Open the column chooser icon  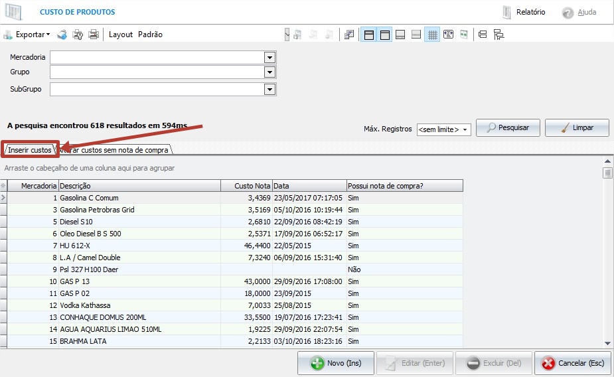pos(349,35)
